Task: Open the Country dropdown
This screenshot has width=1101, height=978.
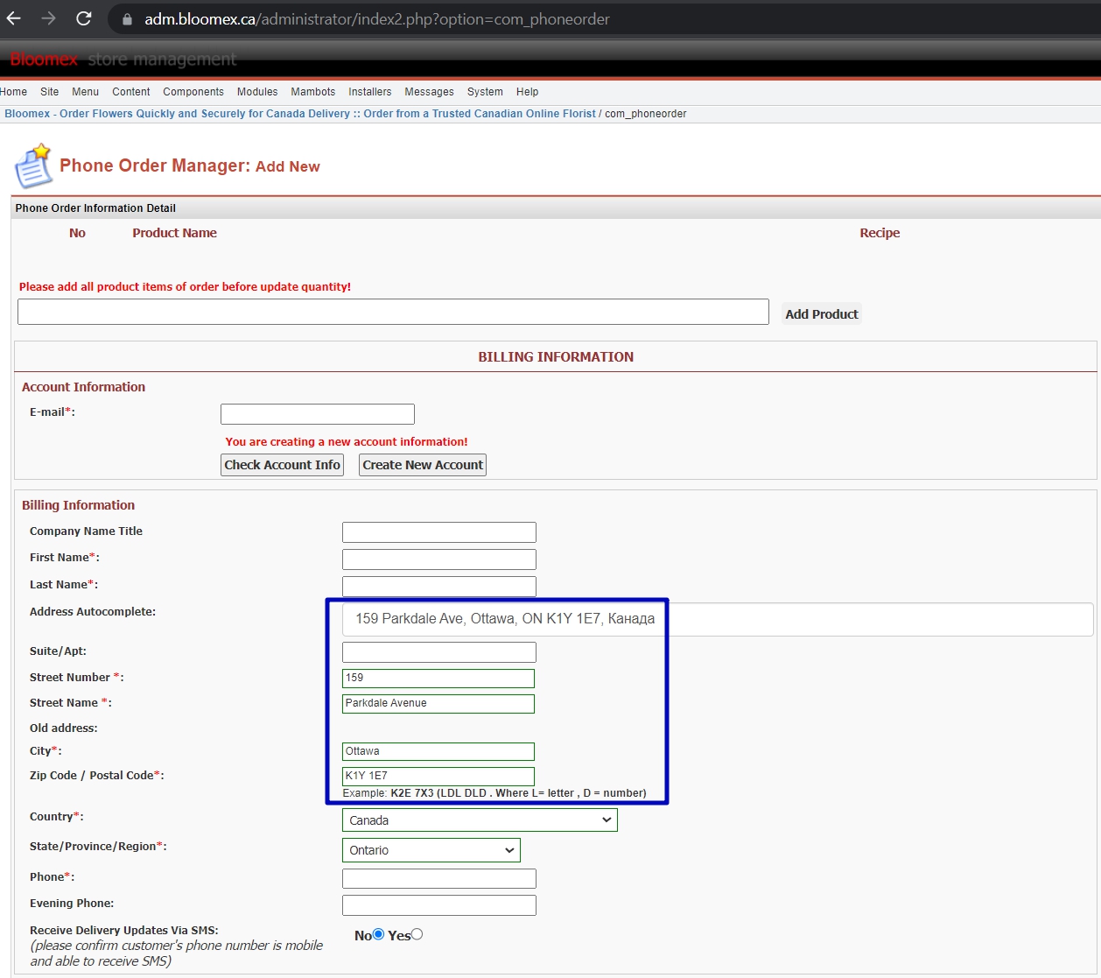Action: 480,820
